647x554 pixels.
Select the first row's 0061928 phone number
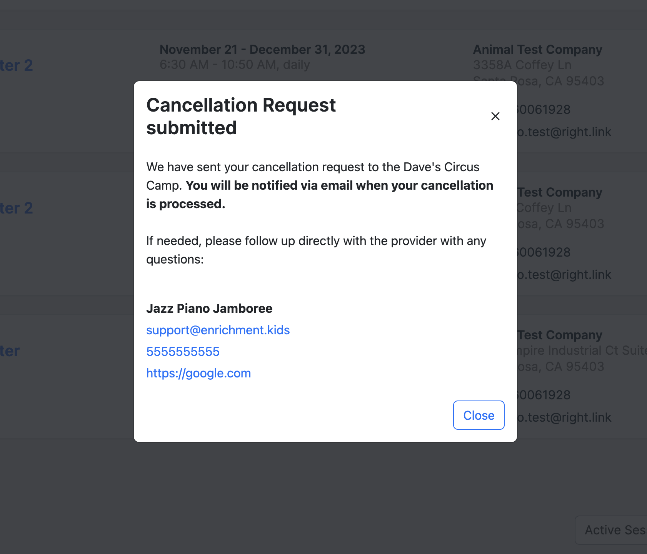click(x=544, y=110)
